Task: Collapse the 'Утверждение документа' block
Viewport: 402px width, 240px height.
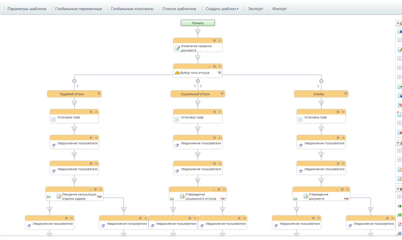Action: pos(337,189)
